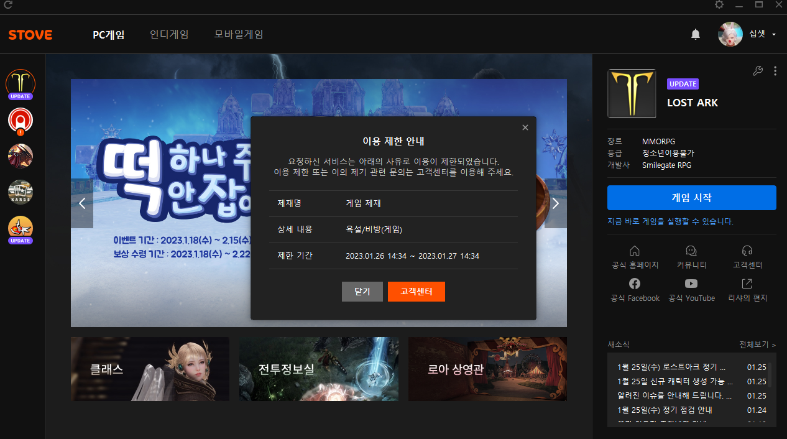Close the dialog with the X
Viewport: 787px width, 439px height.
coord(525,127)
